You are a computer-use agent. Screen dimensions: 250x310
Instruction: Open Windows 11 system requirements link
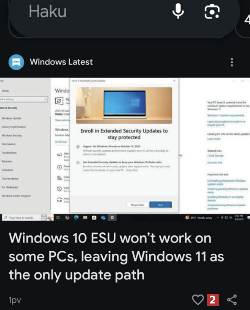point(226,115)
